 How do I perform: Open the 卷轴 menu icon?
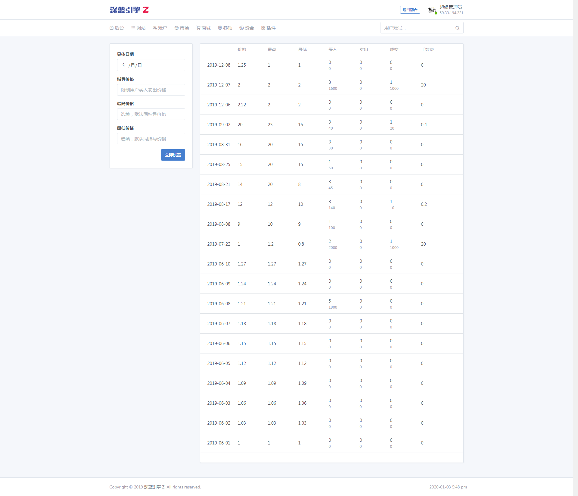[x=220, y=28]
